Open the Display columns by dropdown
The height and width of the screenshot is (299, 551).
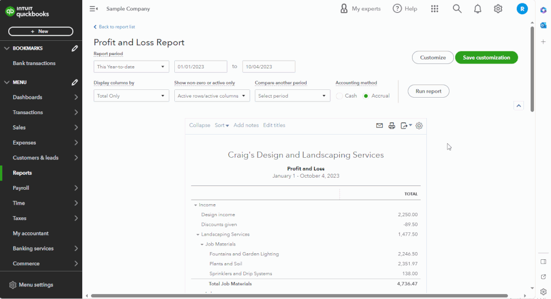pyautogui.click(x=131, y=96)
